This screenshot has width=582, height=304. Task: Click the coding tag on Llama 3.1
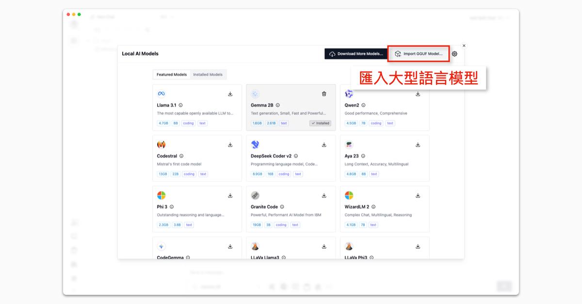pos(188,123)
